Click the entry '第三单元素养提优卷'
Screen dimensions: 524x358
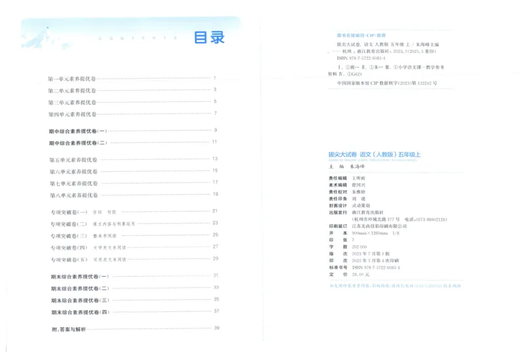pyautogui.click(x=72, y=102)
